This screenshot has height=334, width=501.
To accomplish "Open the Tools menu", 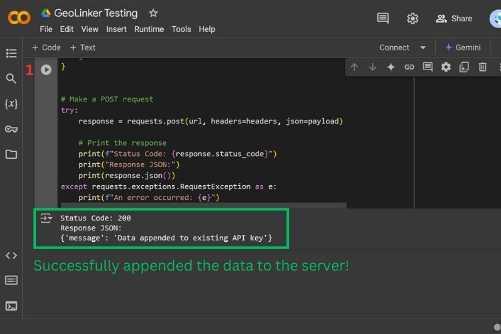I will tap(181, 29).
